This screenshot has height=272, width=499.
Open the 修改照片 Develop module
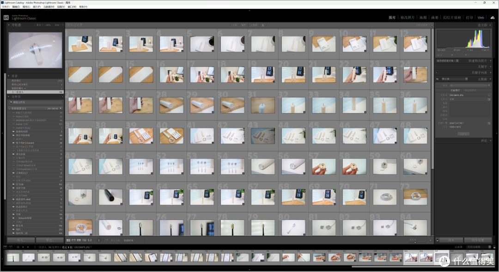coord(408,18)
